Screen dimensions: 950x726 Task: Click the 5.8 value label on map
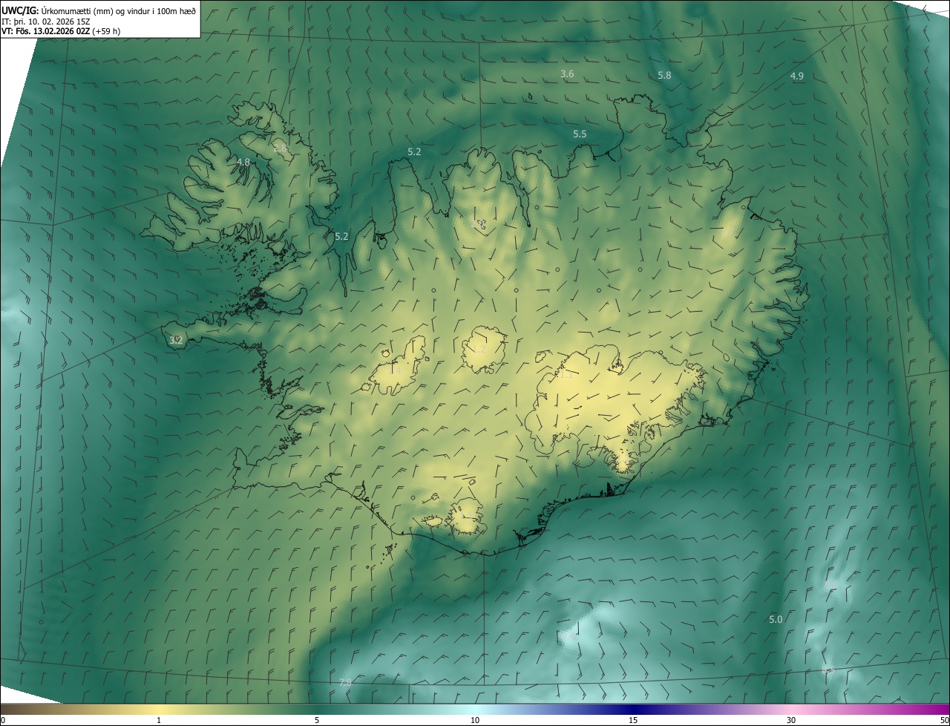tap(664, 75)
